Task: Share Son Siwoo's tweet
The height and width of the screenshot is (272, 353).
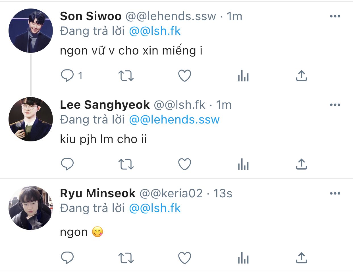Action: coord(301,76)
